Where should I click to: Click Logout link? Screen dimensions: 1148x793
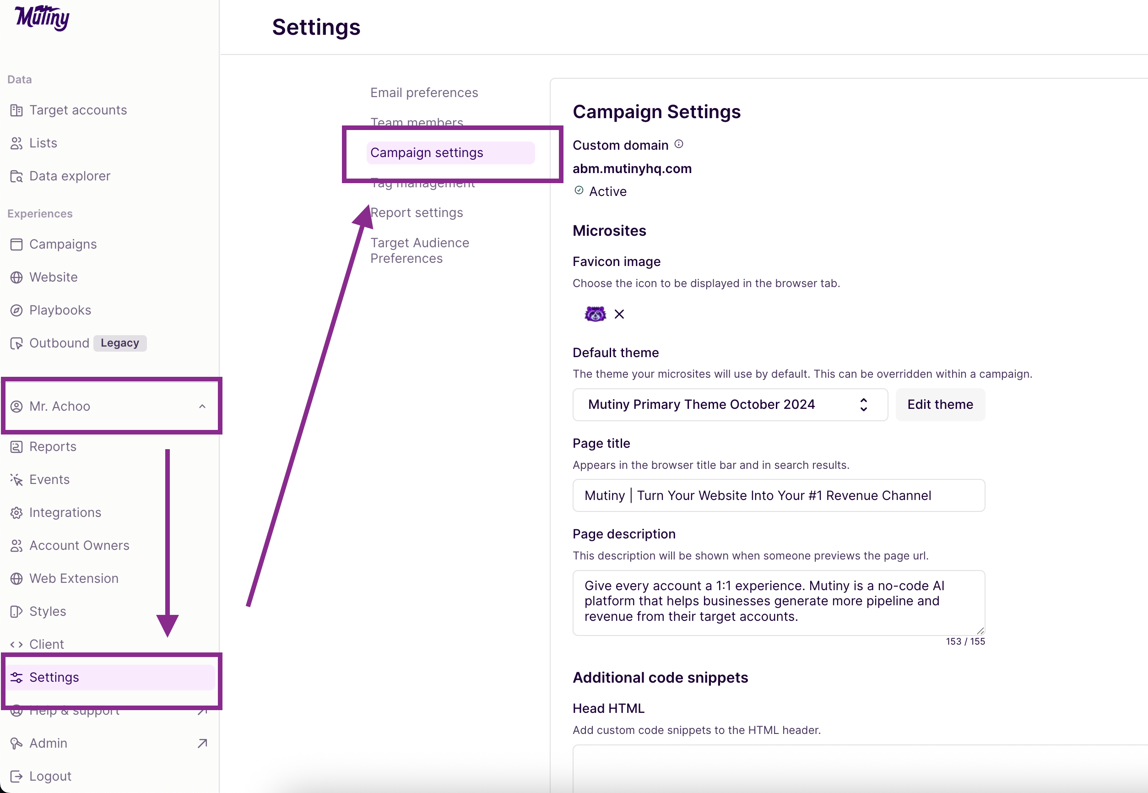pyautogui.click(x=50, y=776)
